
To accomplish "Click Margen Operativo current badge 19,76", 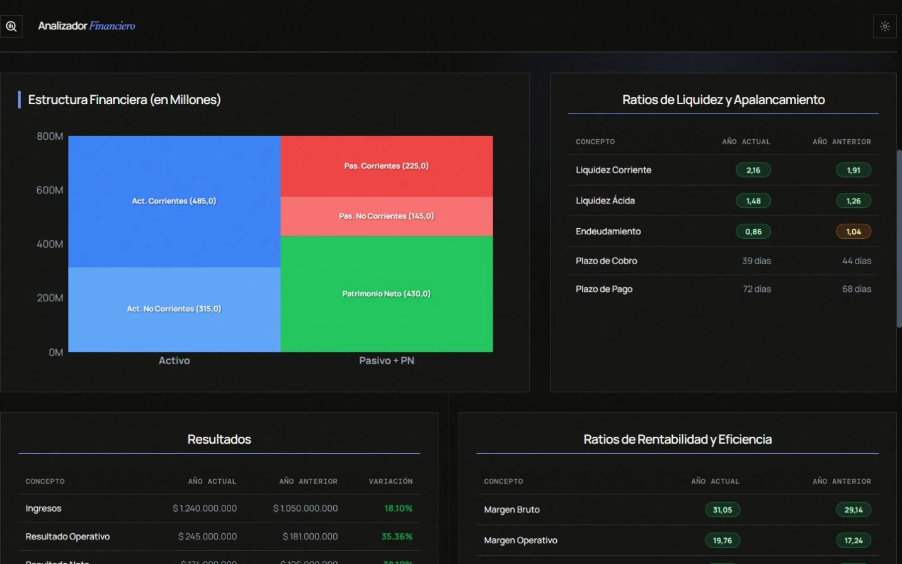I will (x=722, y=541).
